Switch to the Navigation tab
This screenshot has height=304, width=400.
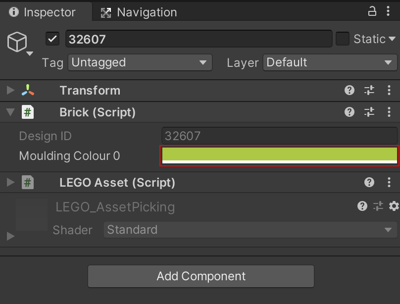tap(139, 12)
